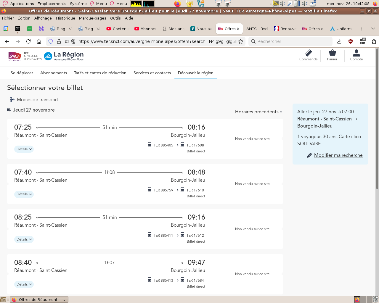Click the Firefox reload page button
379x303 pixels.
(x=28, y=41)
